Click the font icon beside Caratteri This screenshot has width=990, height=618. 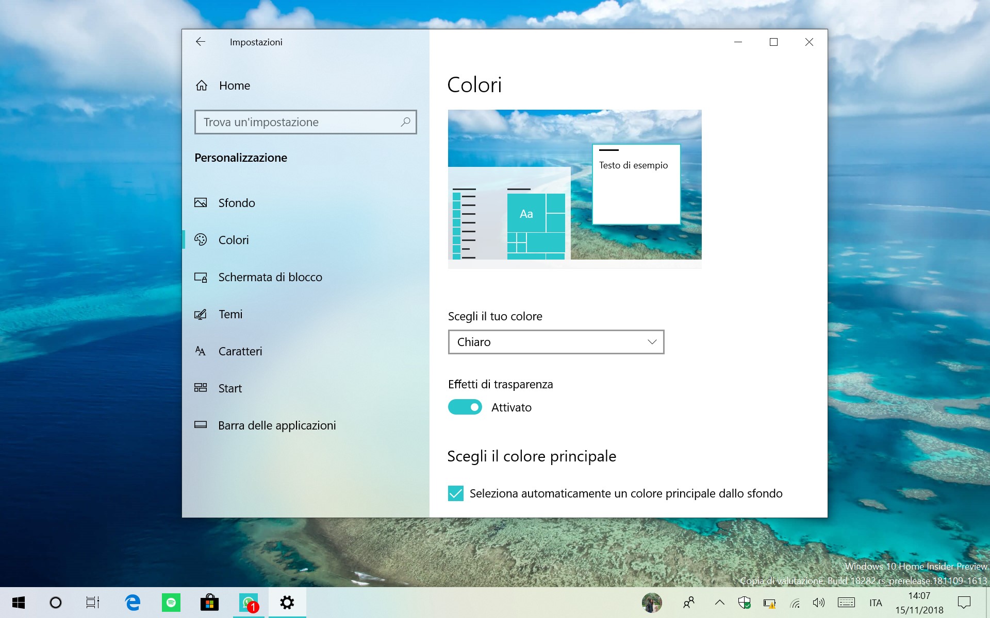[201, 351]
